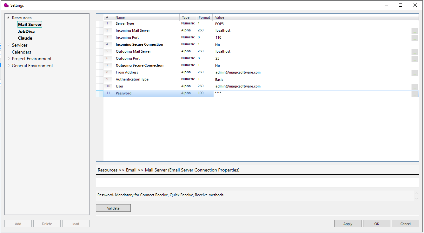Viewport: 424px width, 233px height.
Task: Click the # column header
Action: pyautogui.click(x=108, y=17)
